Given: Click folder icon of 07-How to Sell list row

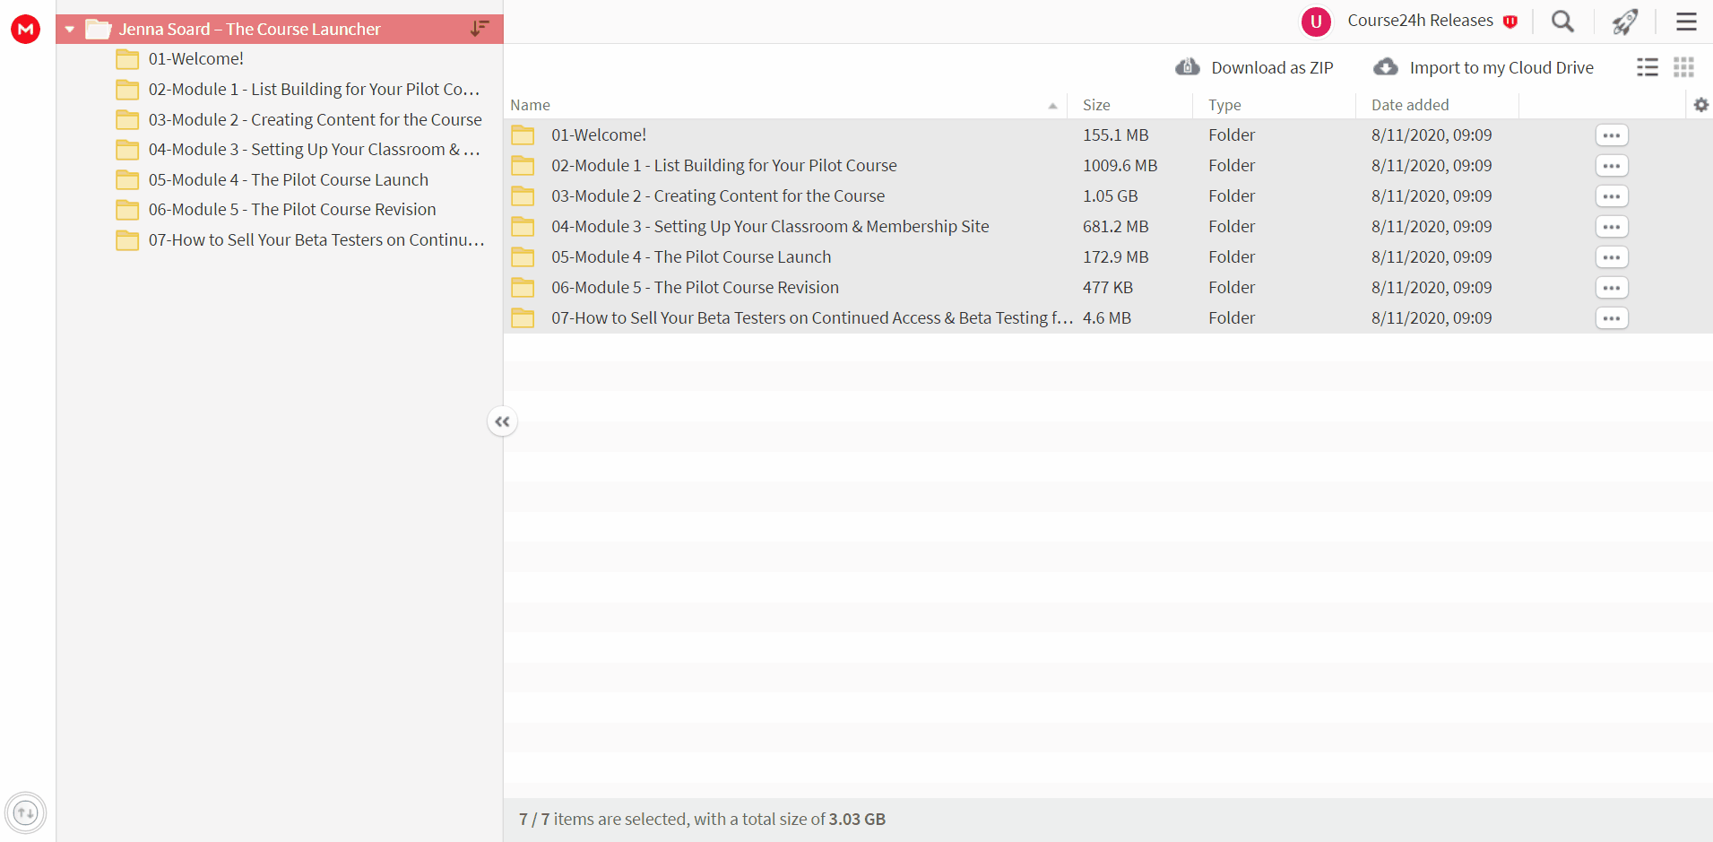Looking at the screenshot, I should pos(523,318).
